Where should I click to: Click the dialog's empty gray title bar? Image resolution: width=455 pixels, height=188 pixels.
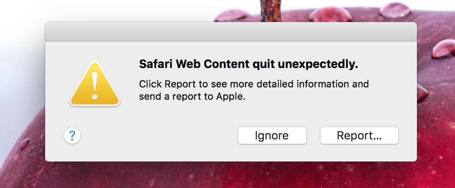pos(231,32)
